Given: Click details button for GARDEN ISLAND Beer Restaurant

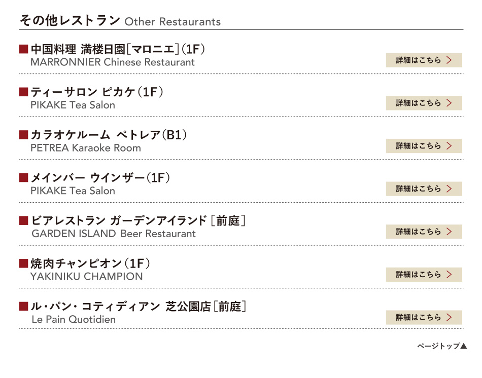Looking at the screenshot, I should click(x=424, y=232).
